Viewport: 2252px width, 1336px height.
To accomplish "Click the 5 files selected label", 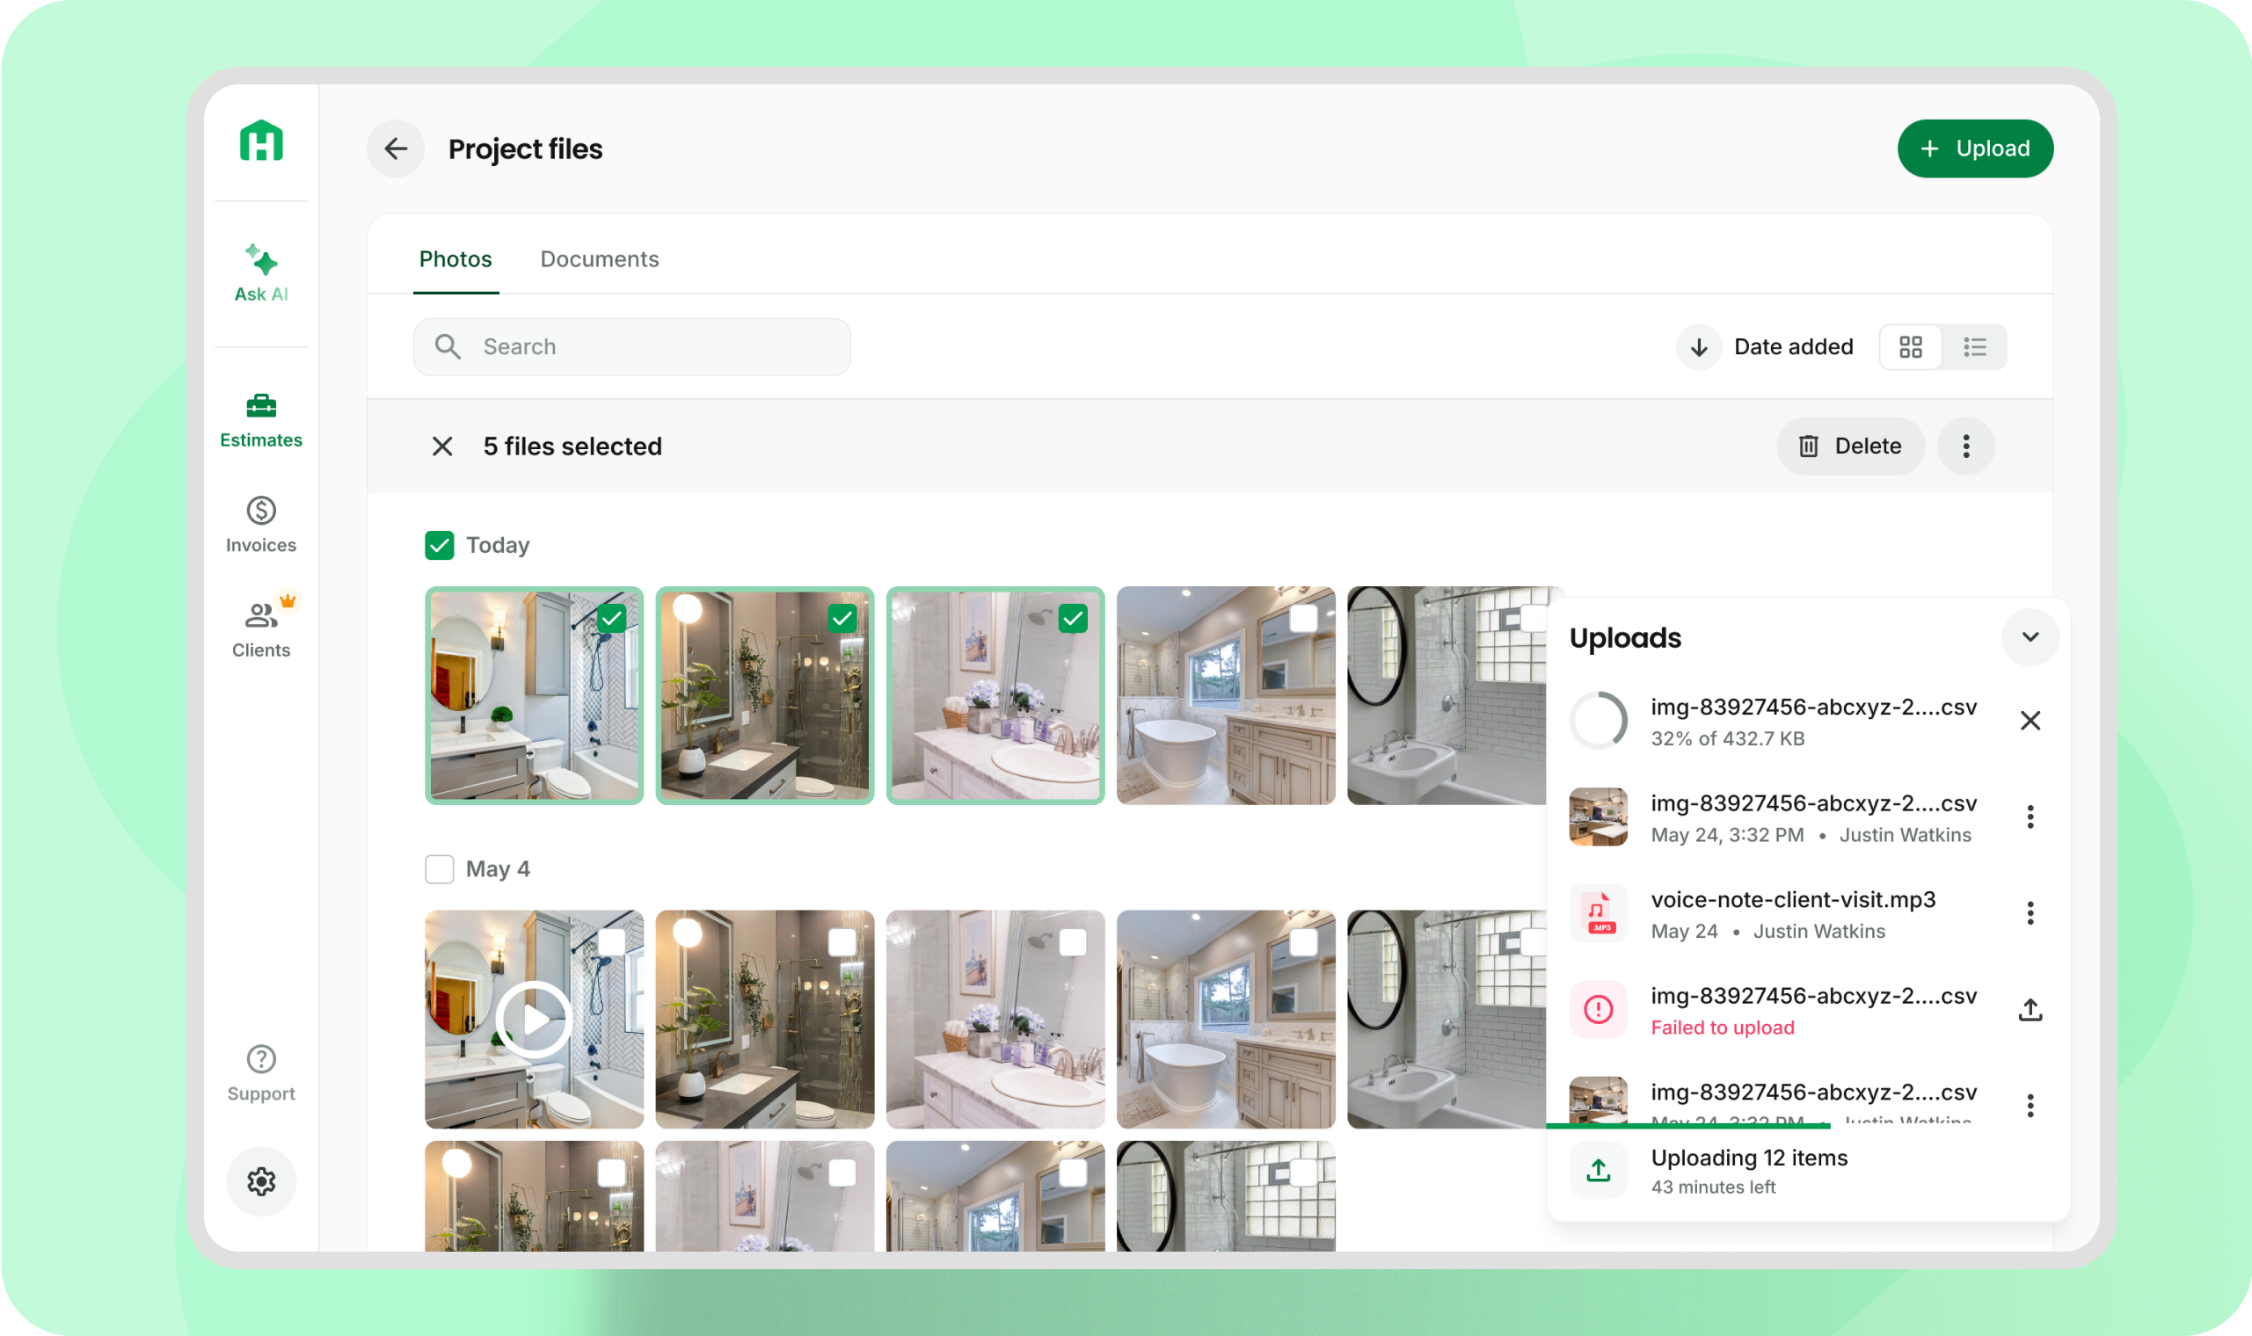I will click(x=572, y=447).
